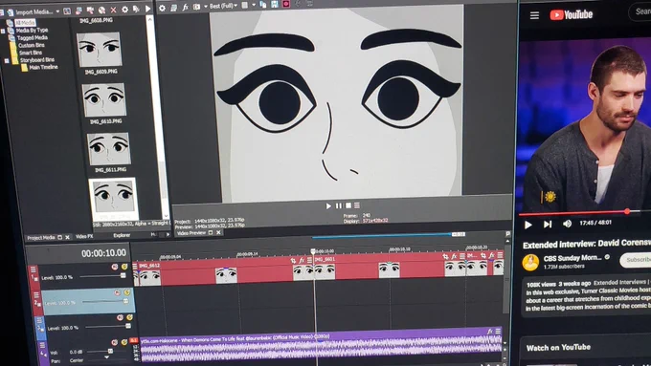Open pan/crop icon on IMG_6612 event
This screenshot has height=366, width=651.
tap(293, 261)
